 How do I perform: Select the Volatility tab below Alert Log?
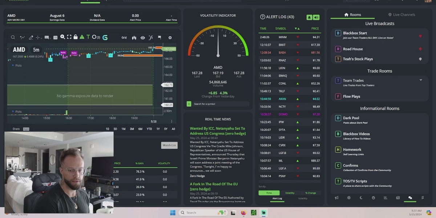click(x=303, y=198)
